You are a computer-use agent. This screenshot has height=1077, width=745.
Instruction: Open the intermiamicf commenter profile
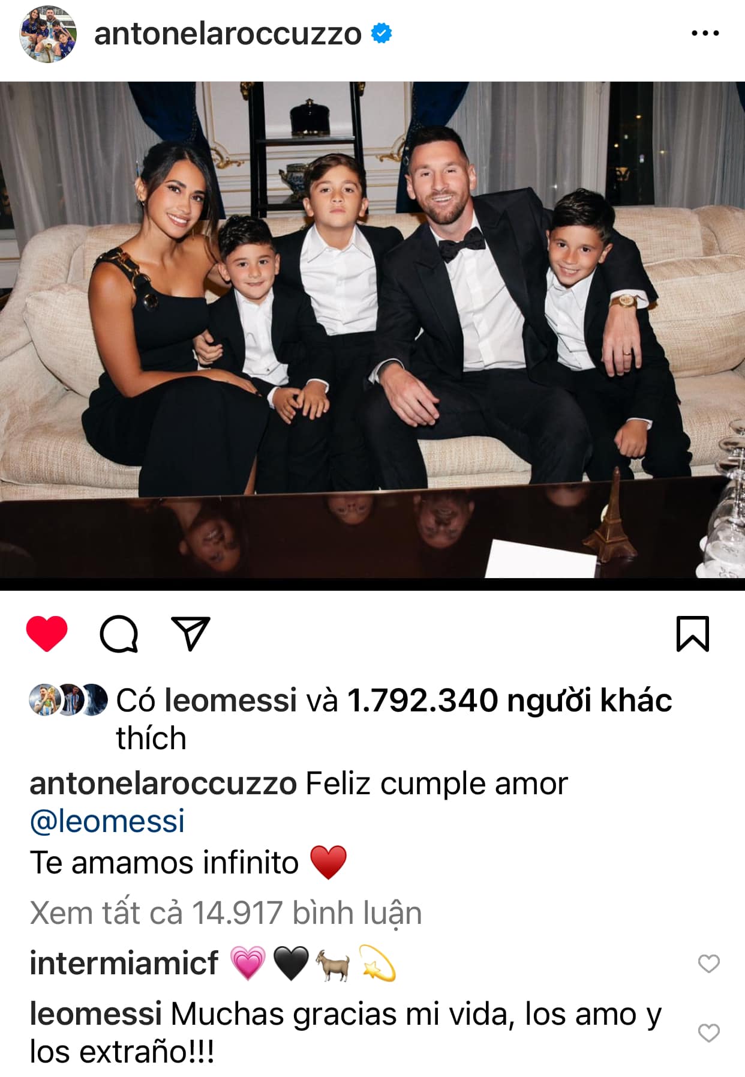(124, 964)
